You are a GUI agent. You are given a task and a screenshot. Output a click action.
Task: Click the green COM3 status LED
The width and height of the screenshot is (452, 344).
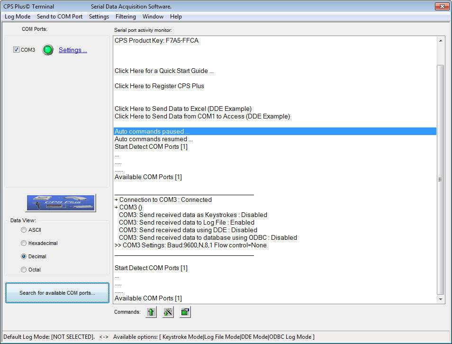pyautogui.click(x=48, y=50)
